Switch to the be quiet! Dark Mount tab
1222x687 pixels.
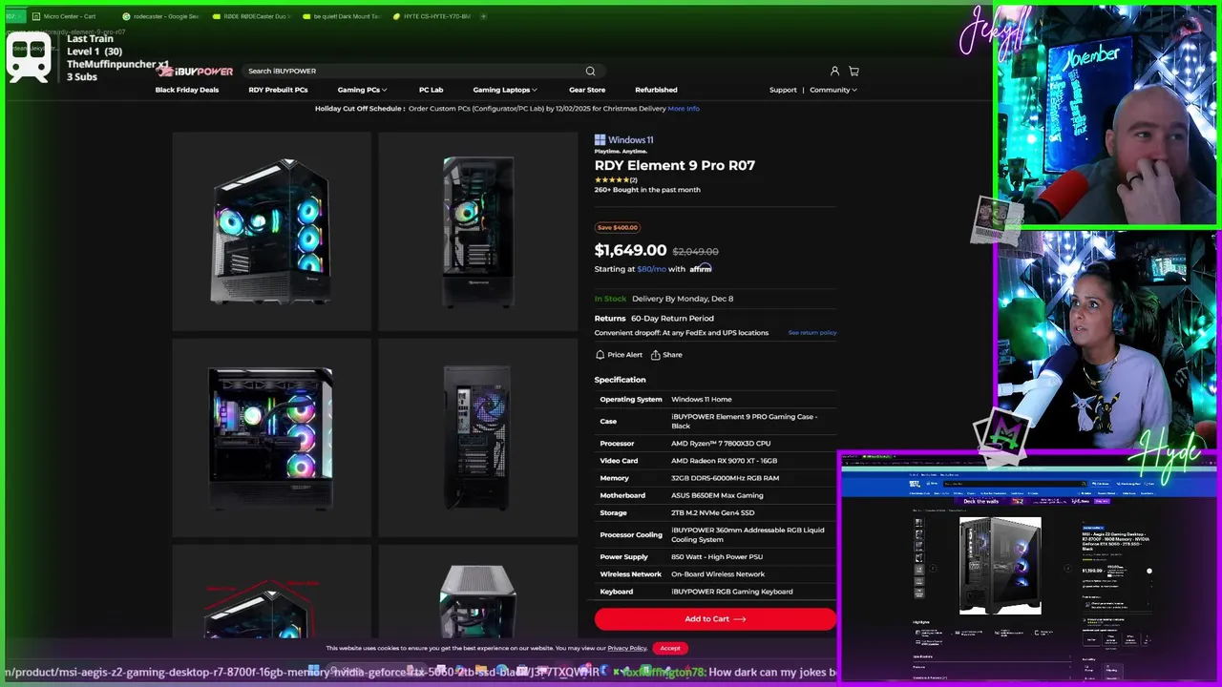click(x=342, y=16)
